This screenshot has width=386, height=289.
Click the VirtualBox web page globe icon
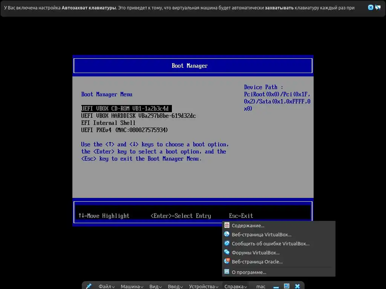click(x=227, y=234)
